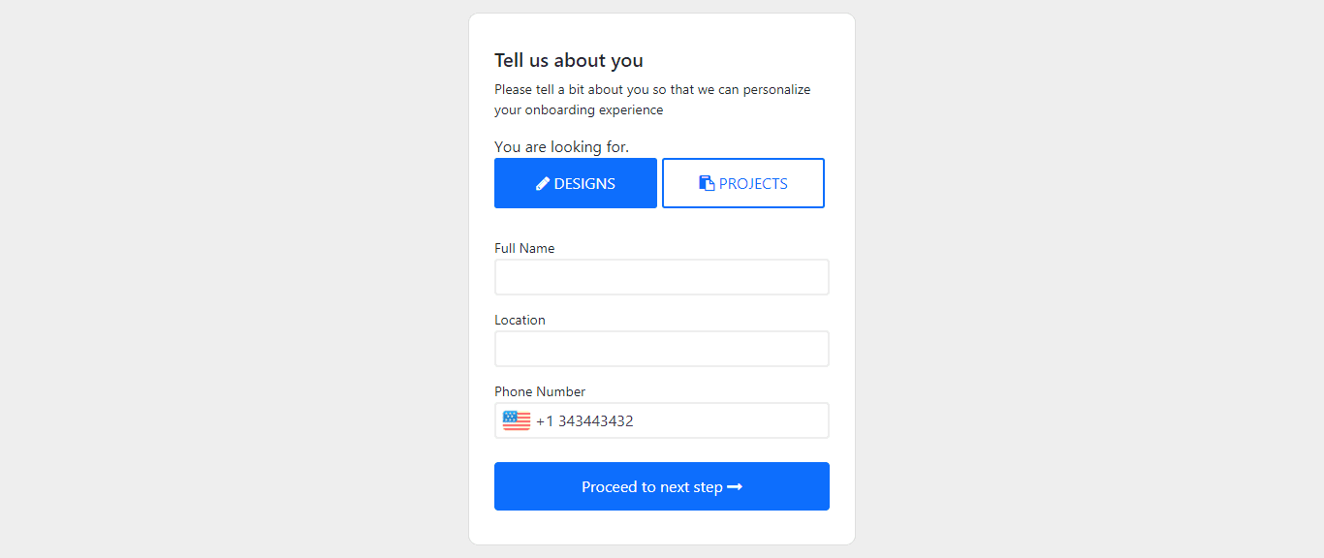Click the You are looking for text

(561, 146)
